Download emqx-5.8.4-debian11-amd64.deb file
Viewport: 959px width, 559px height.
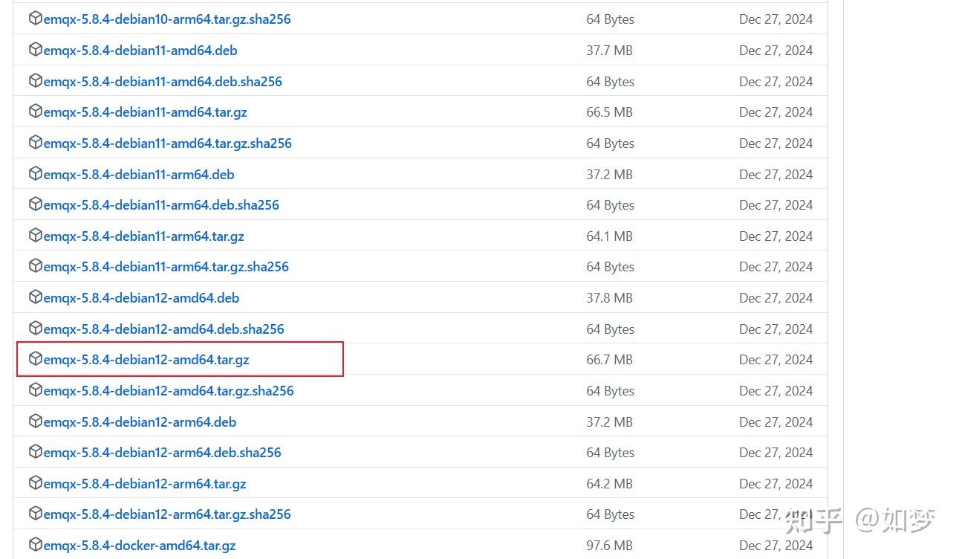tap(140, 51)
